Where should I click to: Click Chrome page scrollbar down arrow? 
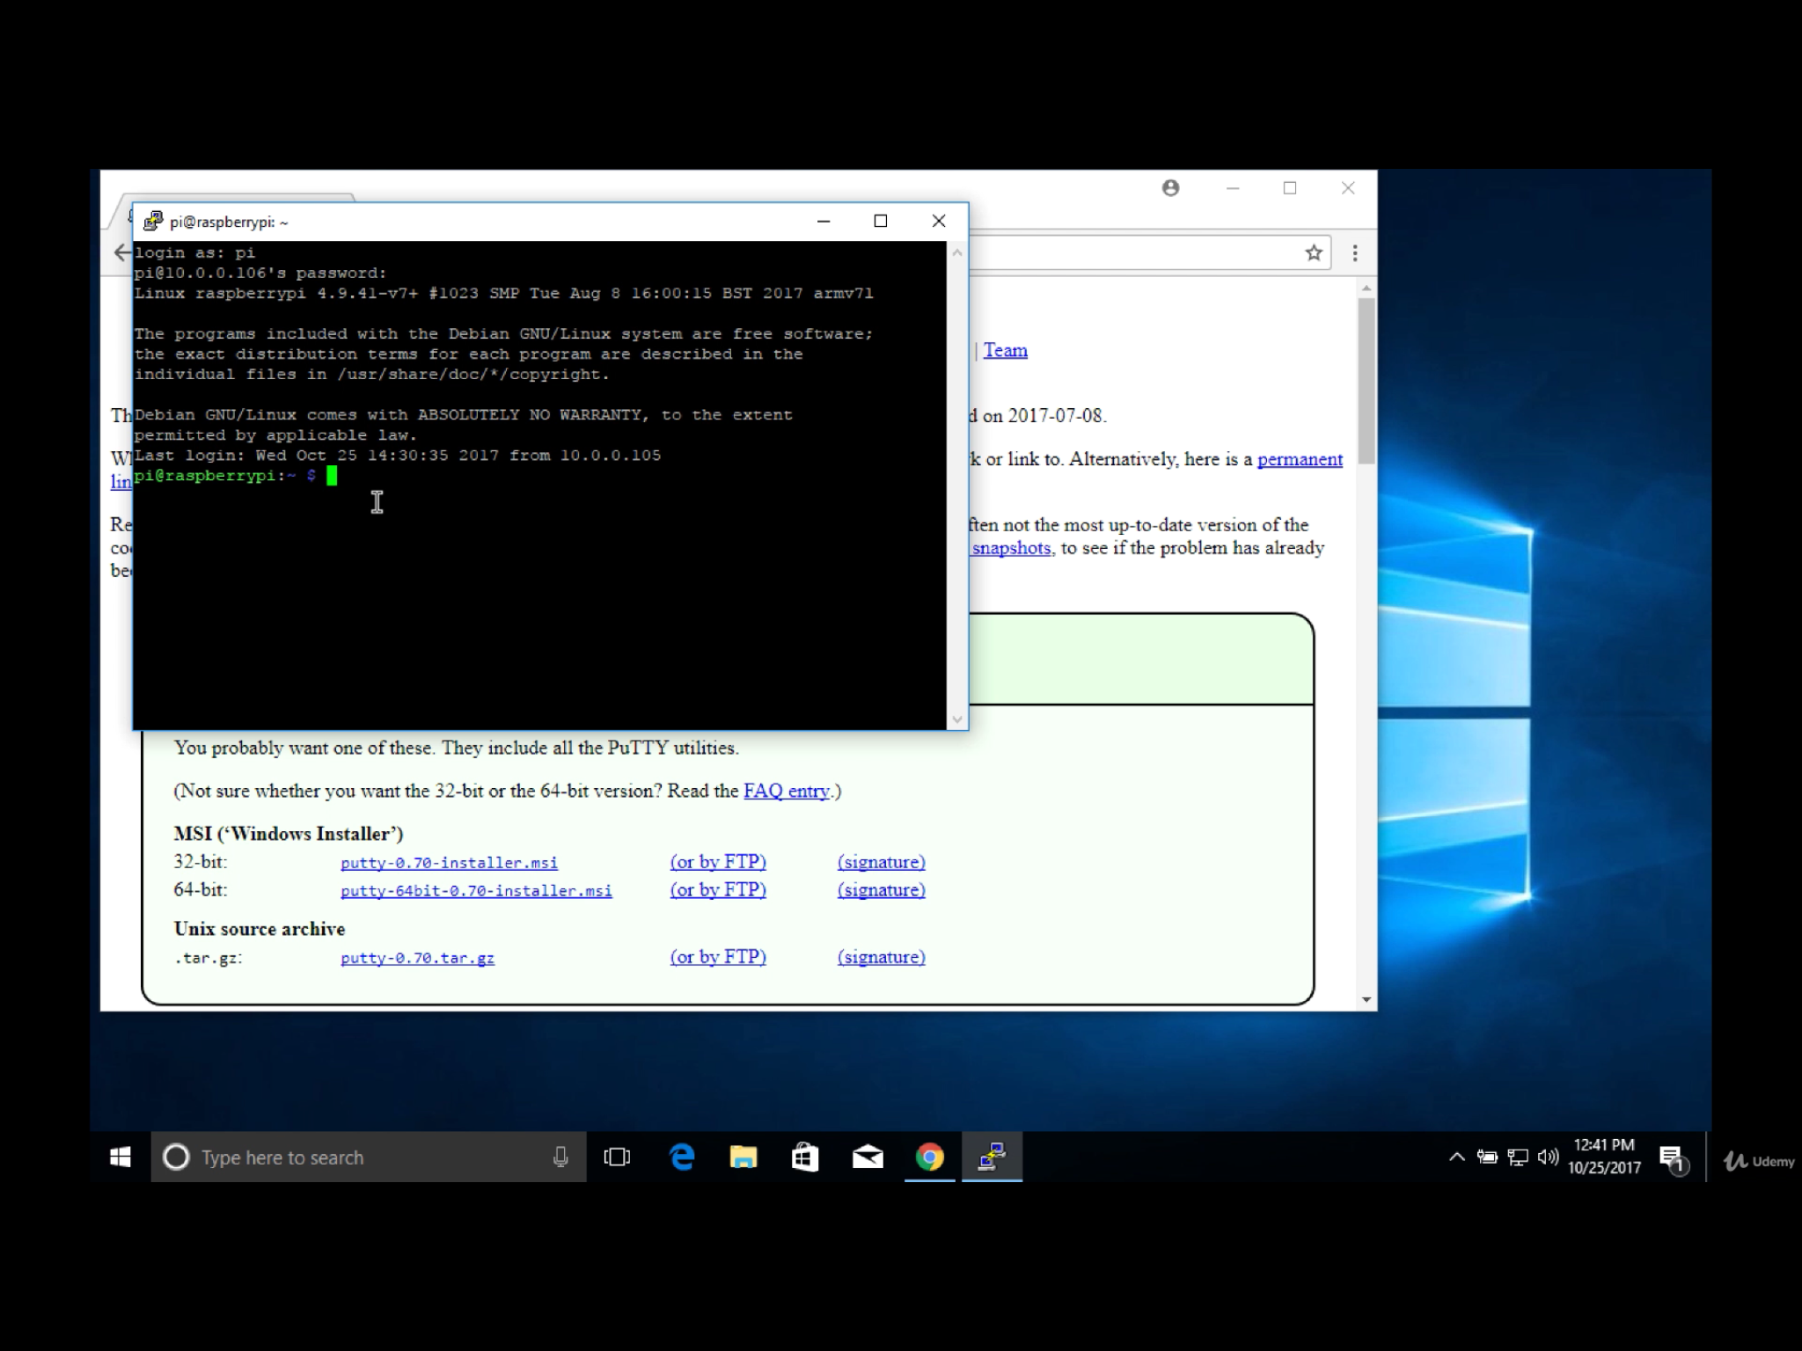point(1366,999)
